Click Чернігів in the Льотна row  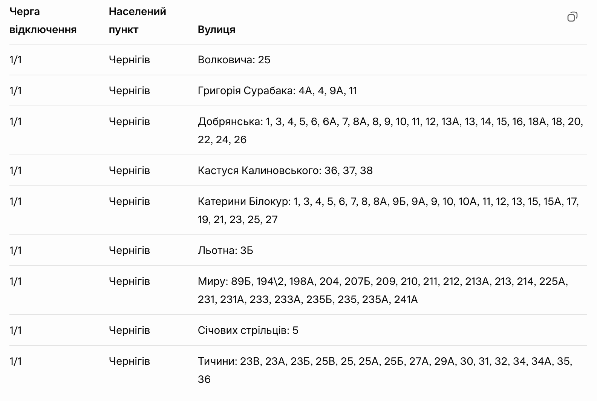pos(129,251)
